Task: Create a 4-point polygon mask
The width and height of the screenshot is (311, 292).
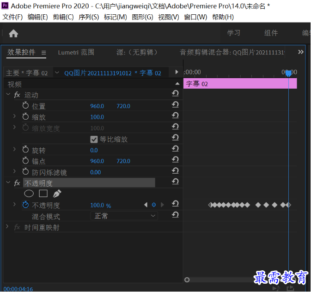Action: tap(43, 194)
